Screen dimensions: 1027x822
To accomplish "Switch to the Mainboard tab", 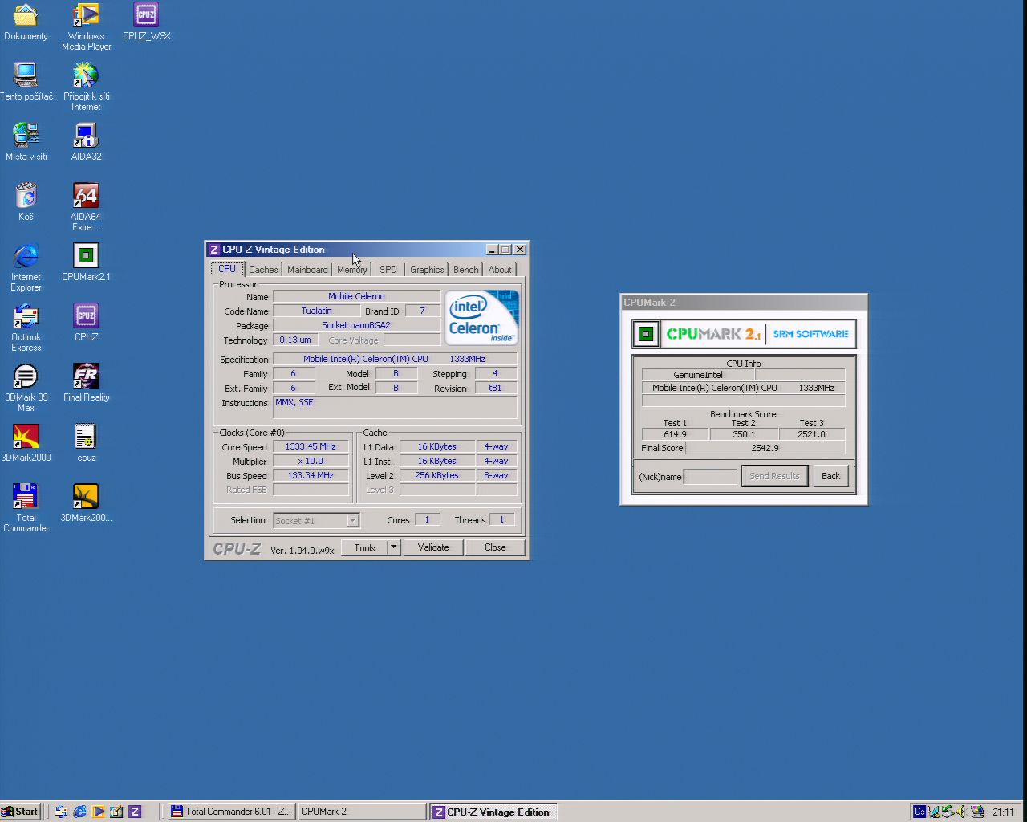I will 307,270.
